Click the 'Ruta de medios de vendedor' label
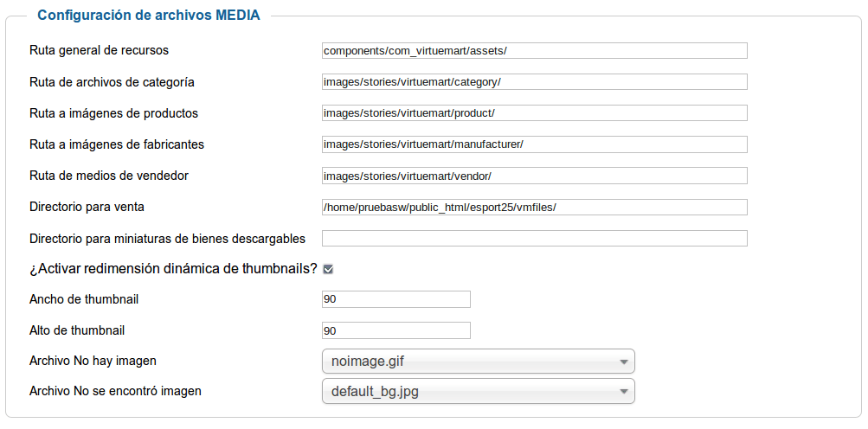The height and width of the screenshot is (429, 868). 109,176
